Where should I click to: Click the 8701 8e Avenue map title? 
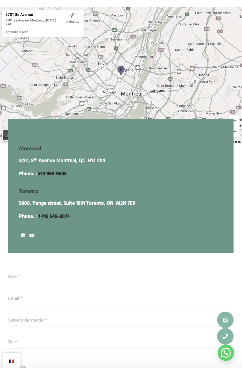pyautogui.click(x=19, y=15)
